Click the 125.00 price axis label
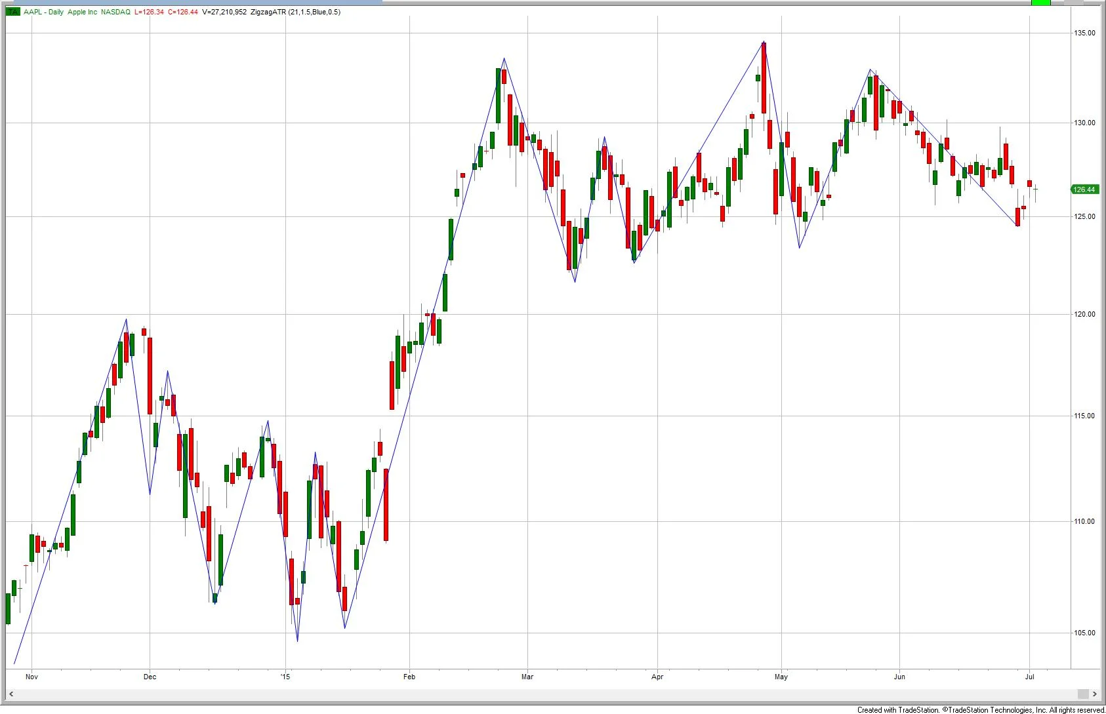Viewport: 1106px width, 714px height. point(1084,216)
